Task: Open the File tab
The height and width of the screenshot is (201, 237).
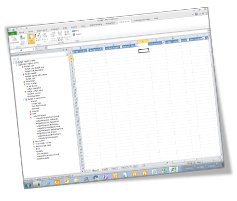Action: [12, 33]
